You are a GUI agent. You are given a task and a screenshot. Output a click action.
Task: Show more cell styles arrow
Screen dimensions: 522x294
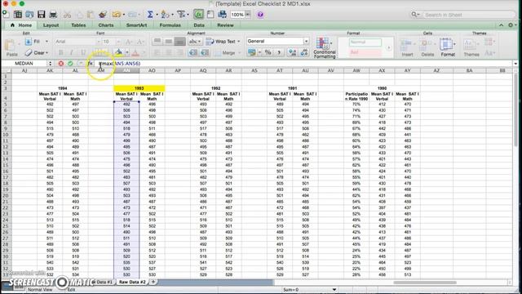click(x=388, y=47)
